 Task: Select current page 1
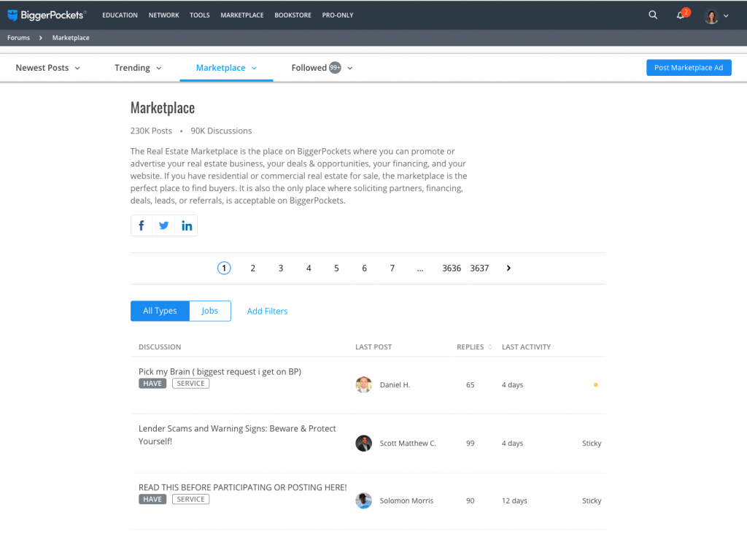224,268
